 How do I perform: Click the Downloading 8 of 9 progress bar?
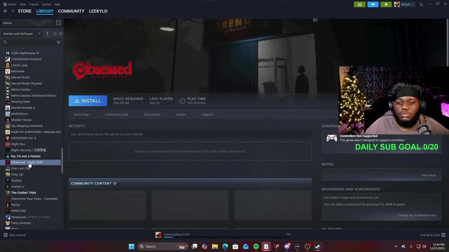click(x=227, y=237)
